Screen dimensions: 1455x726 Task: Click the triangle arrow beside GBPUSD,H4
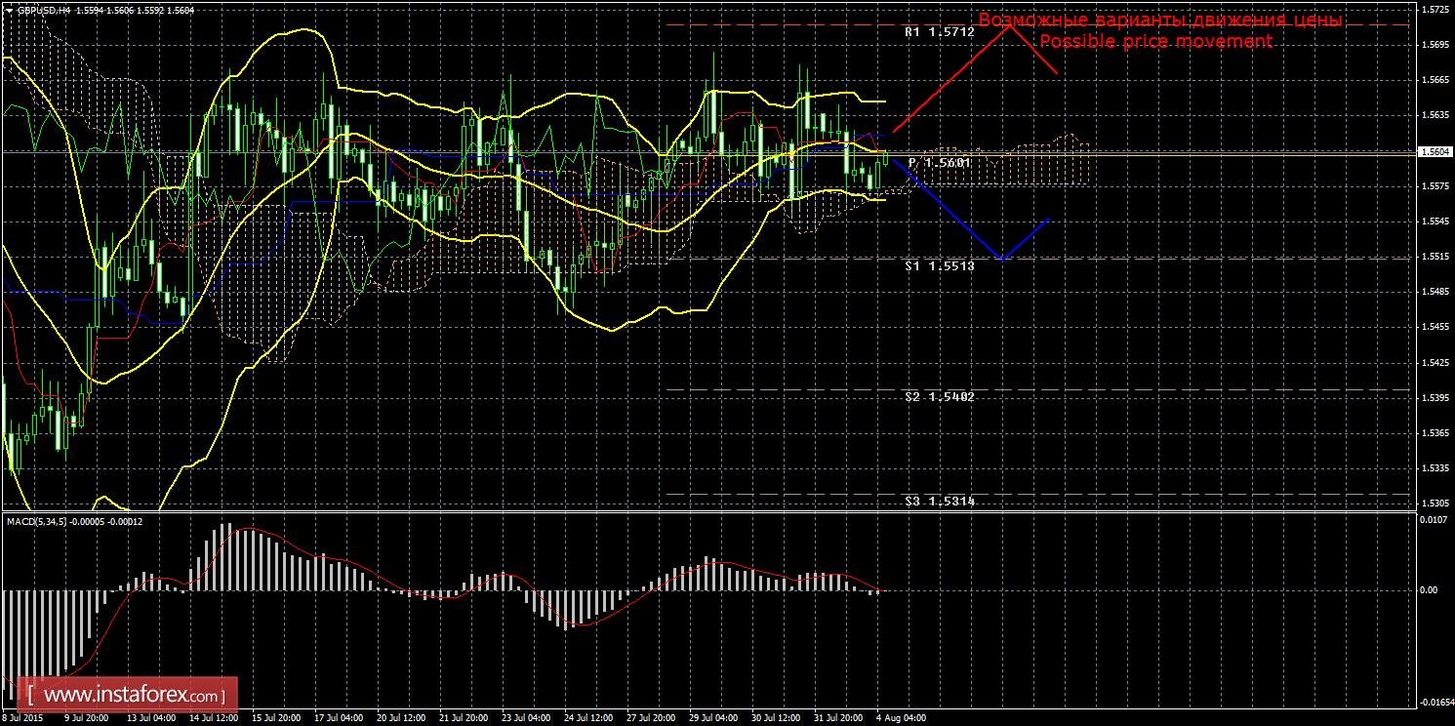click(x=9, y=10)
